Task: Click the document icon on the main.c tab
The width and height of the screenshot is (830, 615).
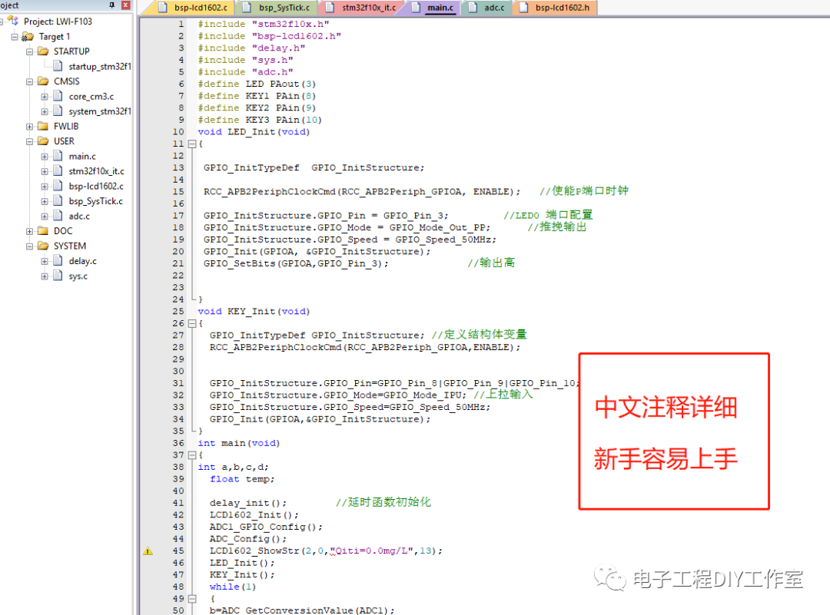Action: click(x=417, y=8)
